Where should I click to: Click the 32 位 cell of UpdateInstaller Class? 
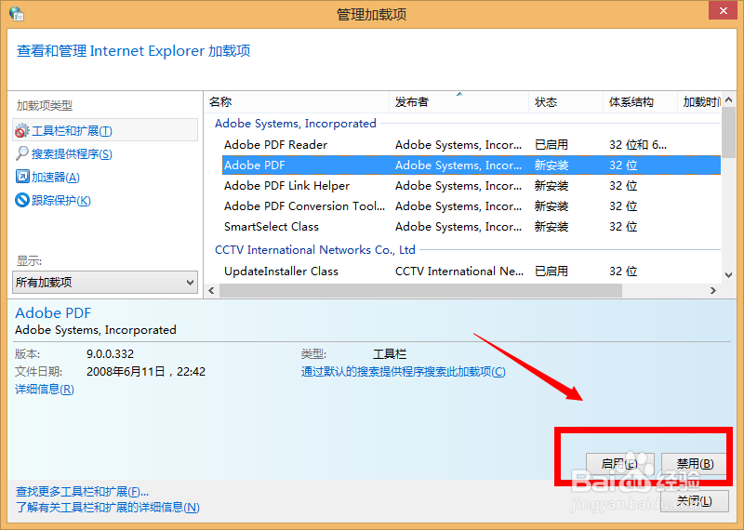point(623,271)
